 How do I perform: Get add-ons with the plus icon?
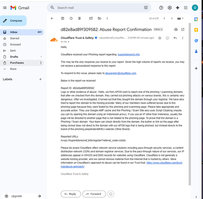(196, 68)
